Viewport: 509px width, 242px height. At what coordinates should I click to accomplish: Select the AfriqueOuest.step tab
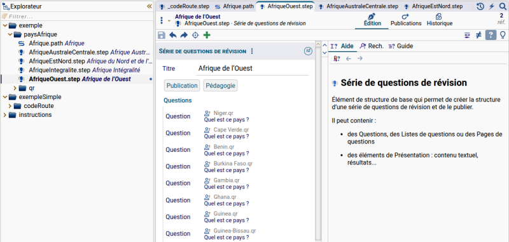click(x=286, y=6)
